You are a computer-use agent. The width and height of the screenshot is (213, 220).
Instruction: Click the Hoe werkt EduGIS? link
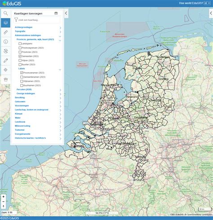point(191,3)
